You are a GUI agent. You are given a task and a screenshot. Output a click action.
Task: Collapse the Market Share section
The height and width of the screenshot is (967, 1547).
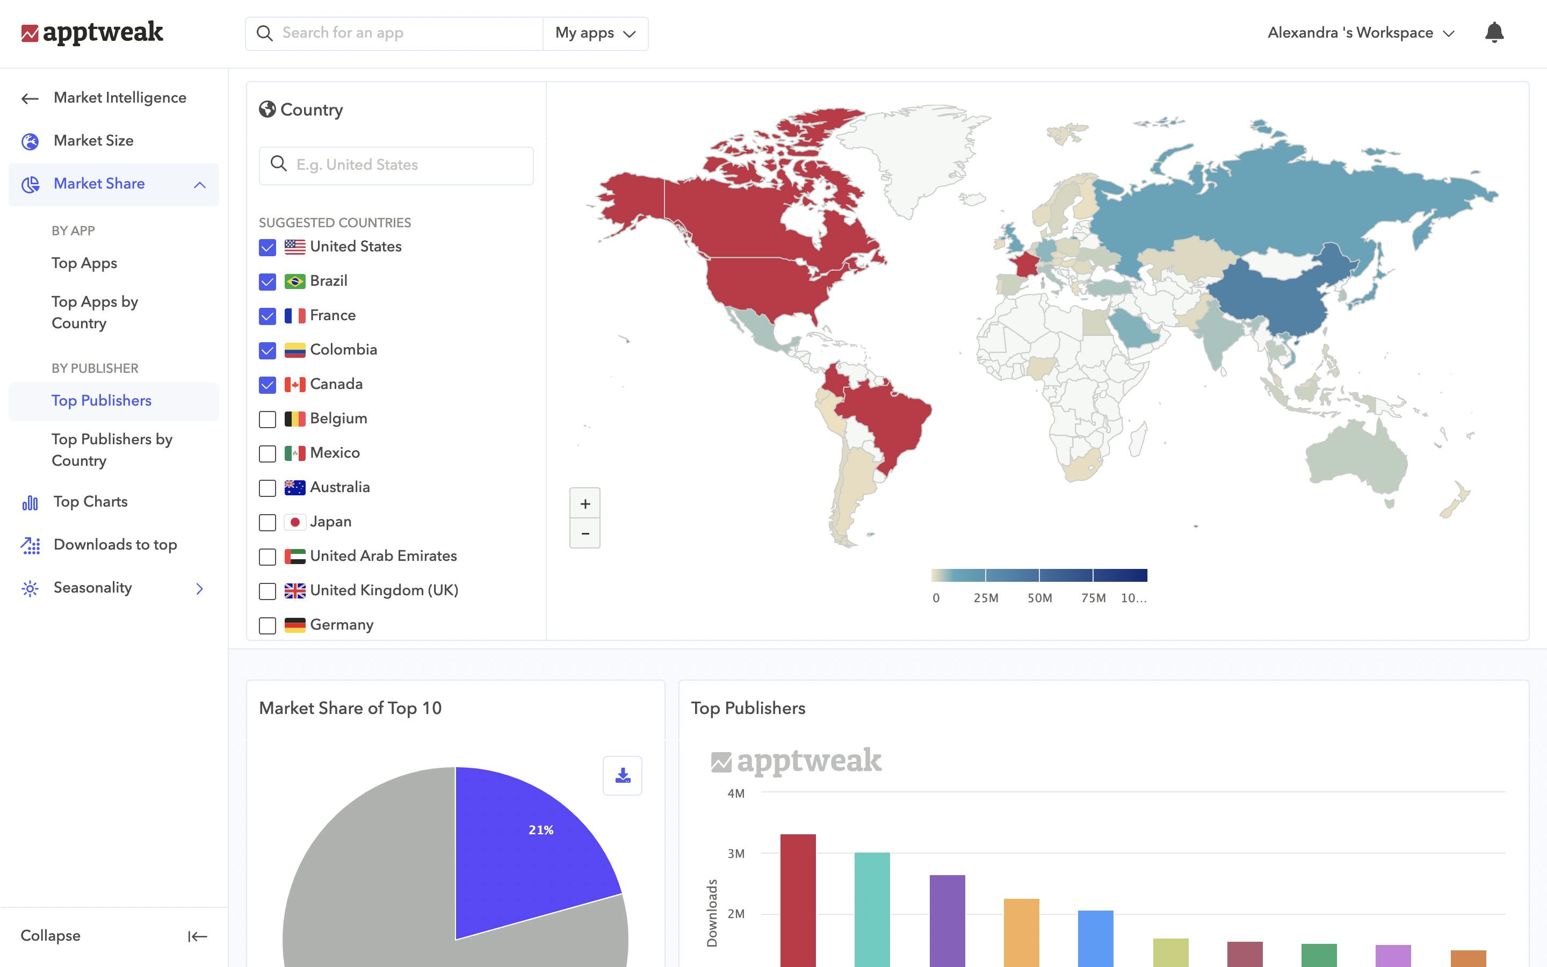[x=199, y=185]
